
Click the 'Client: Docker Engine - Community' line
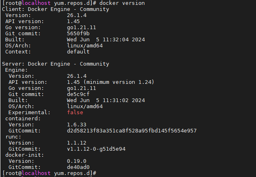[56, 9]
